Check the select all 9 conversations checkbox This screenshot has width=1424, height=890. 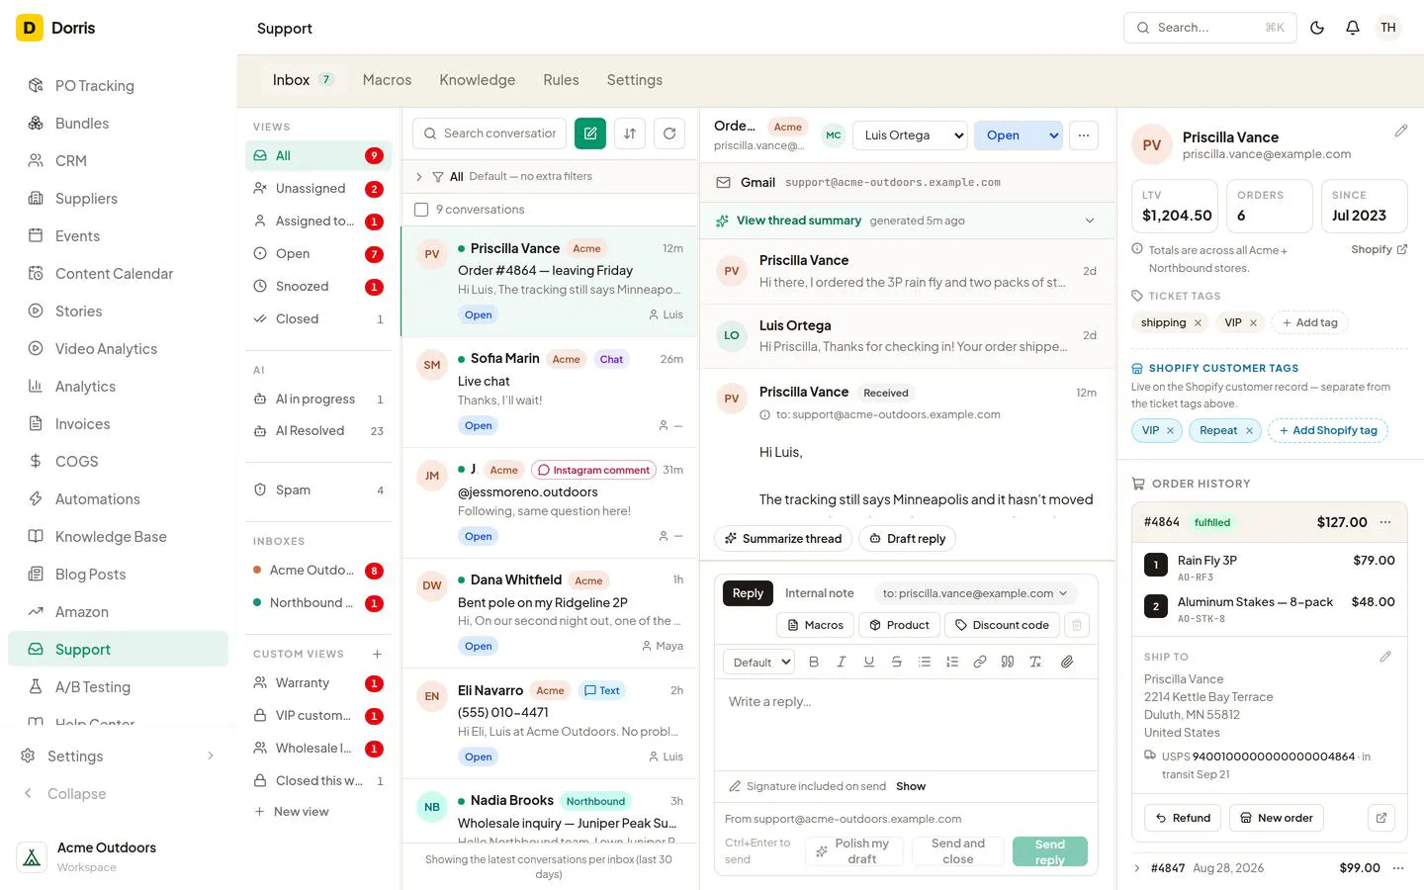pyautogui.click(x=421, y=210)
